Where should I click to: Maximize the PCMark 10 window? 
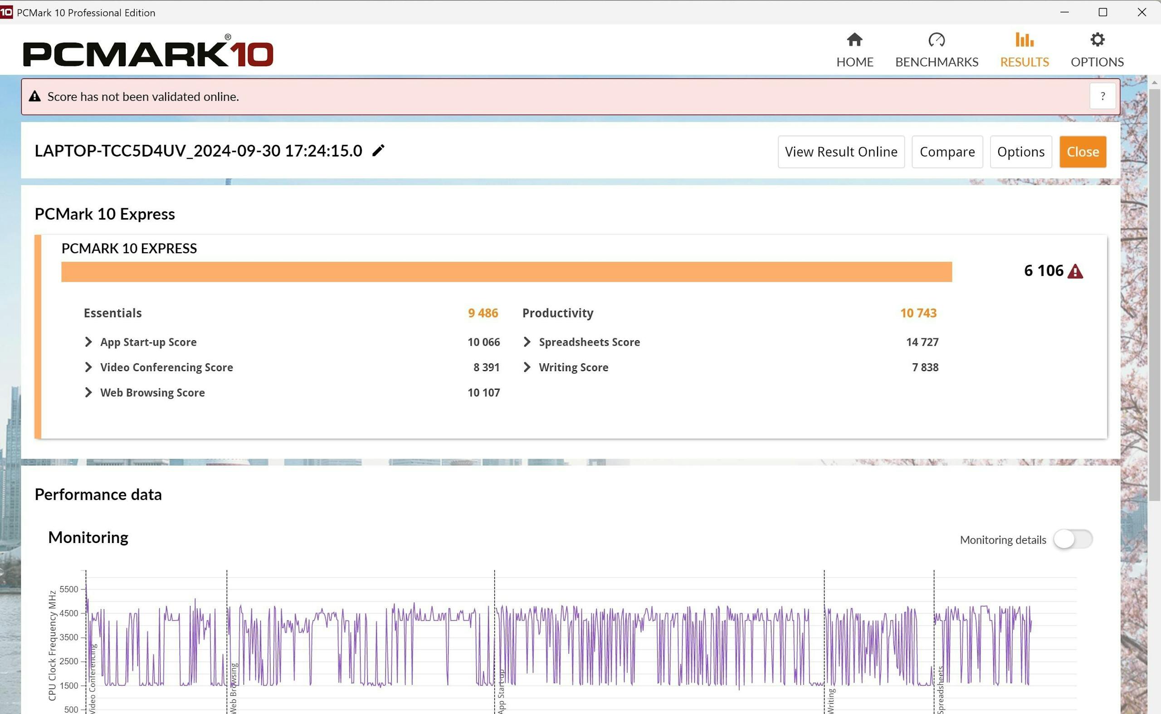(1103, 12)
